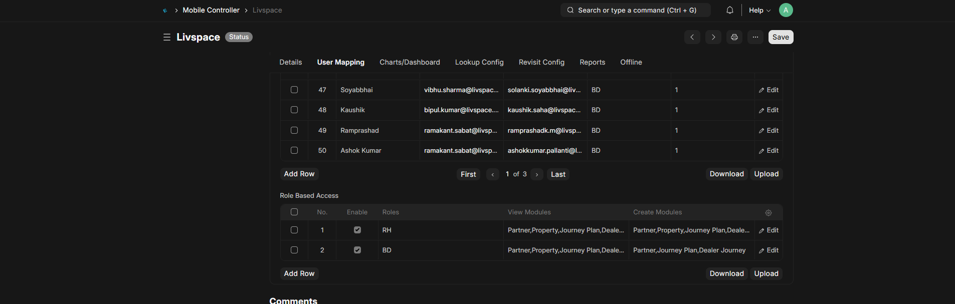955x304 pixels.
Task: Go to the next document
Action: (713, 37)
